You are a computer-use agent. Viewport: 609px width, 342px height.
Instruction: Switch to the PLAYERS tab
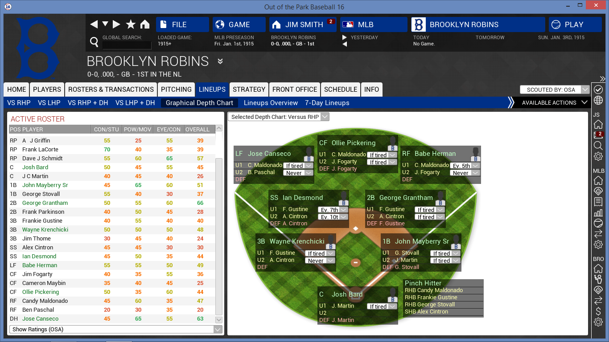[x=47, y=90]
